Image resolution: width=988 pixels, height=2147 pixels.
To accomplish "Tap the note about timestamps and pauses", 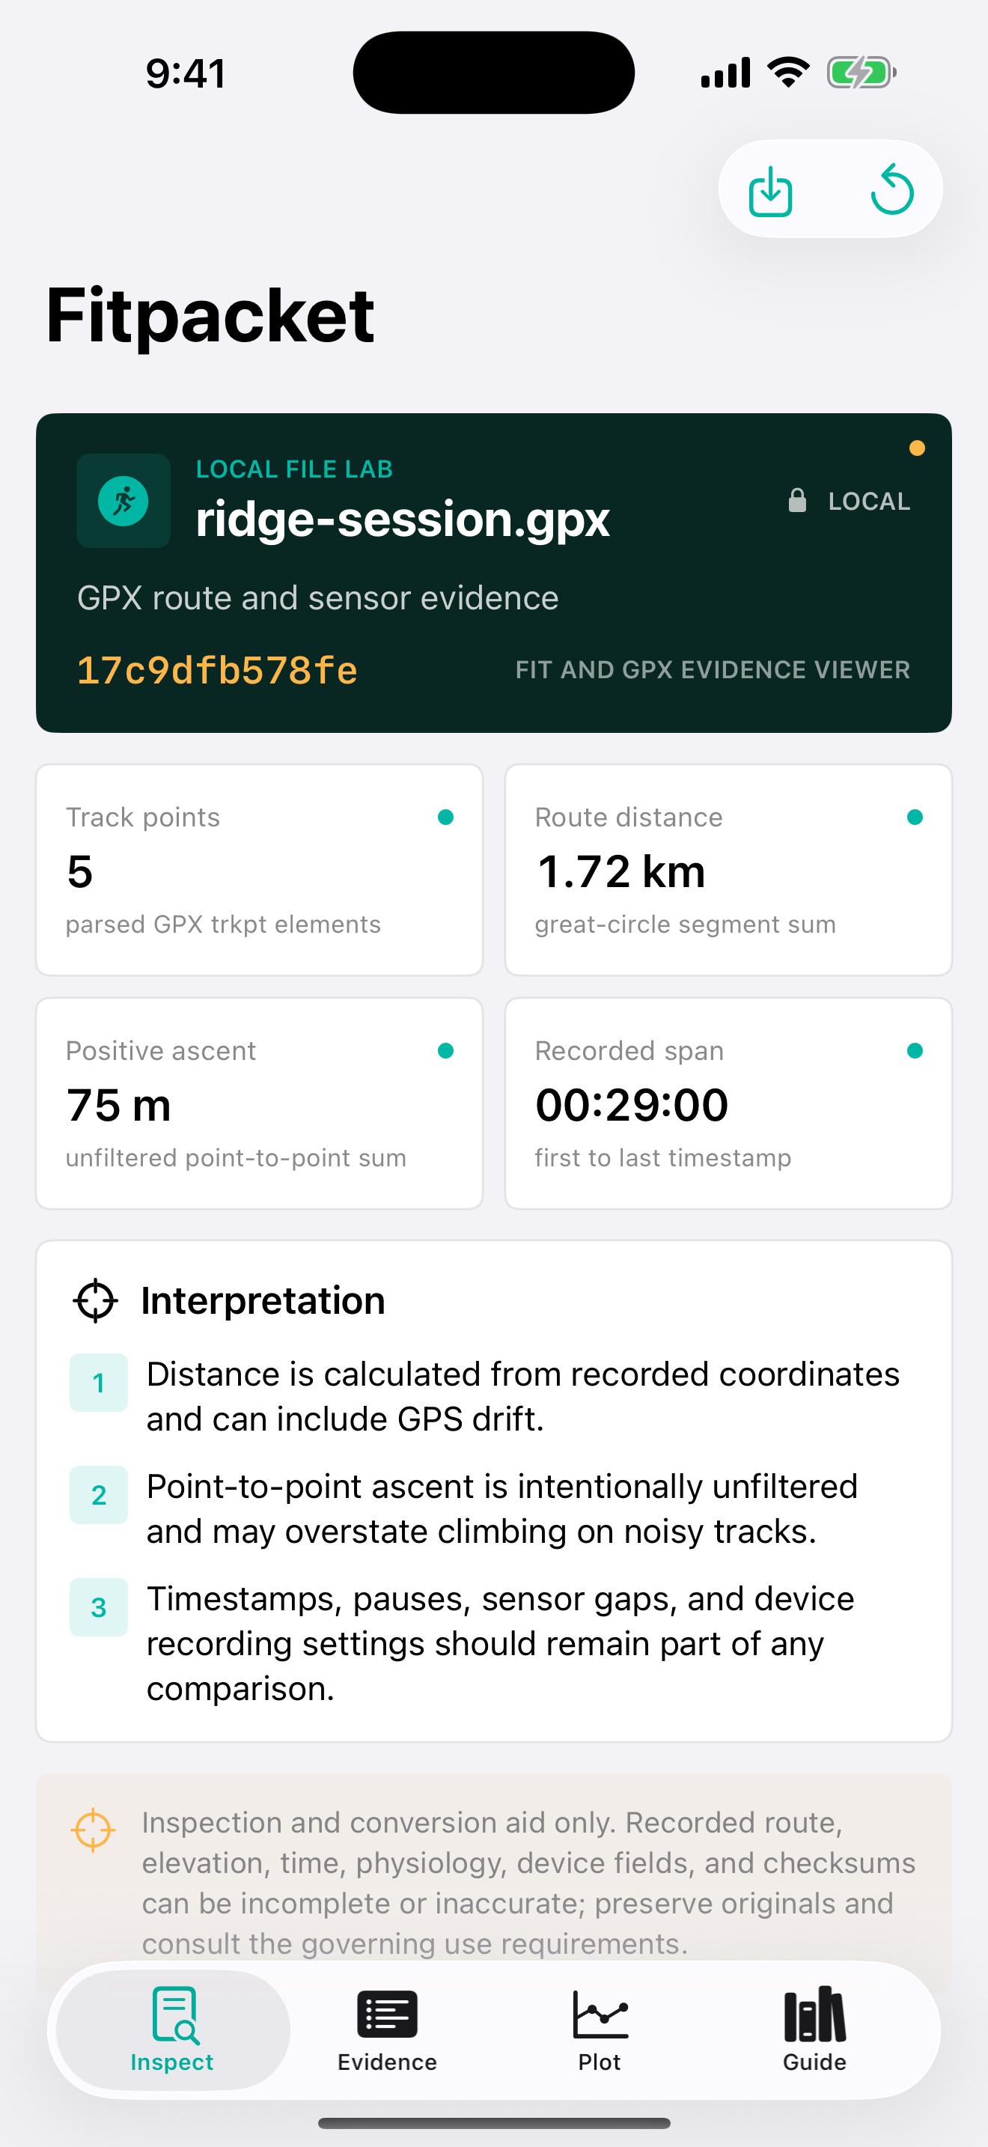I will [501, 1644].
